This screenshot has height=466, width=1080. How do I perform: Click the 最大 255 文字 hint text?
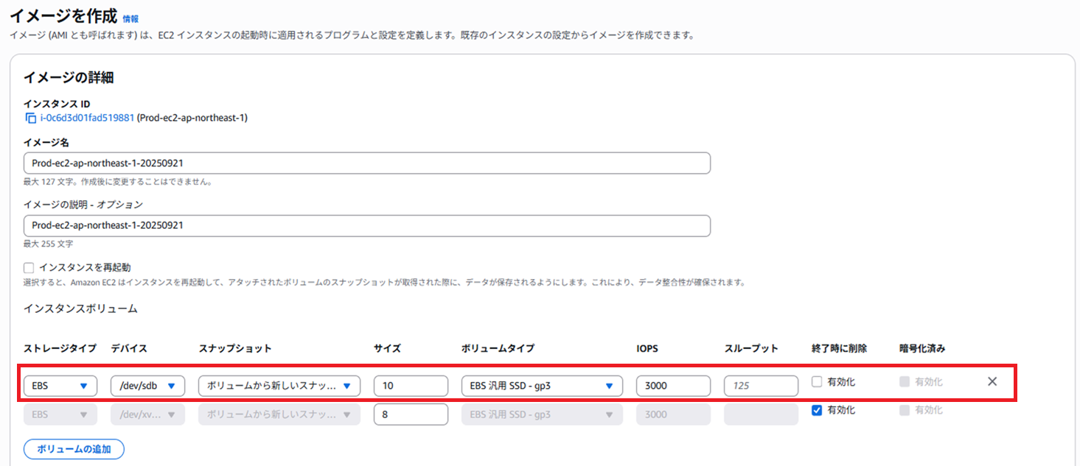point(49,244)
